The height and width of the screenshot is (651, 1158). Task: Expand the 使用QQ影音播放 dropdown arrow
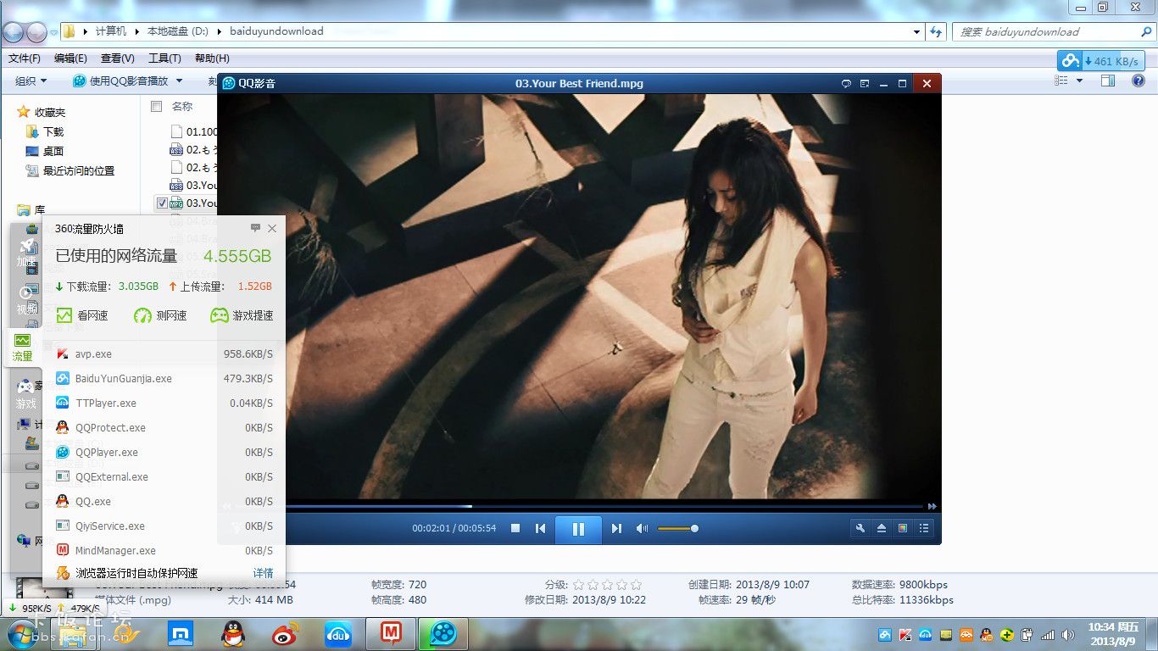pyautogui.click(x=179, y=81)
